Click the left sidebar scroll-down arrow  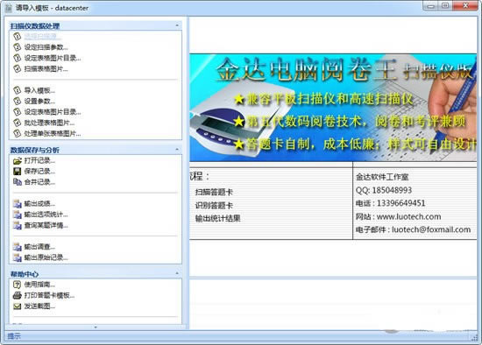96,327
